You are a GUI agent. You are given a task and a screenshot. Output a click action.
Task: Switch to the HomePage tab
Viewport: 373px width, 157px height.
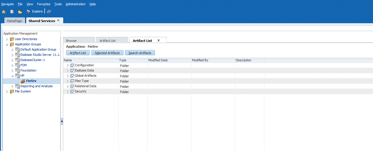pyautogui.click(x=15, y=21)
